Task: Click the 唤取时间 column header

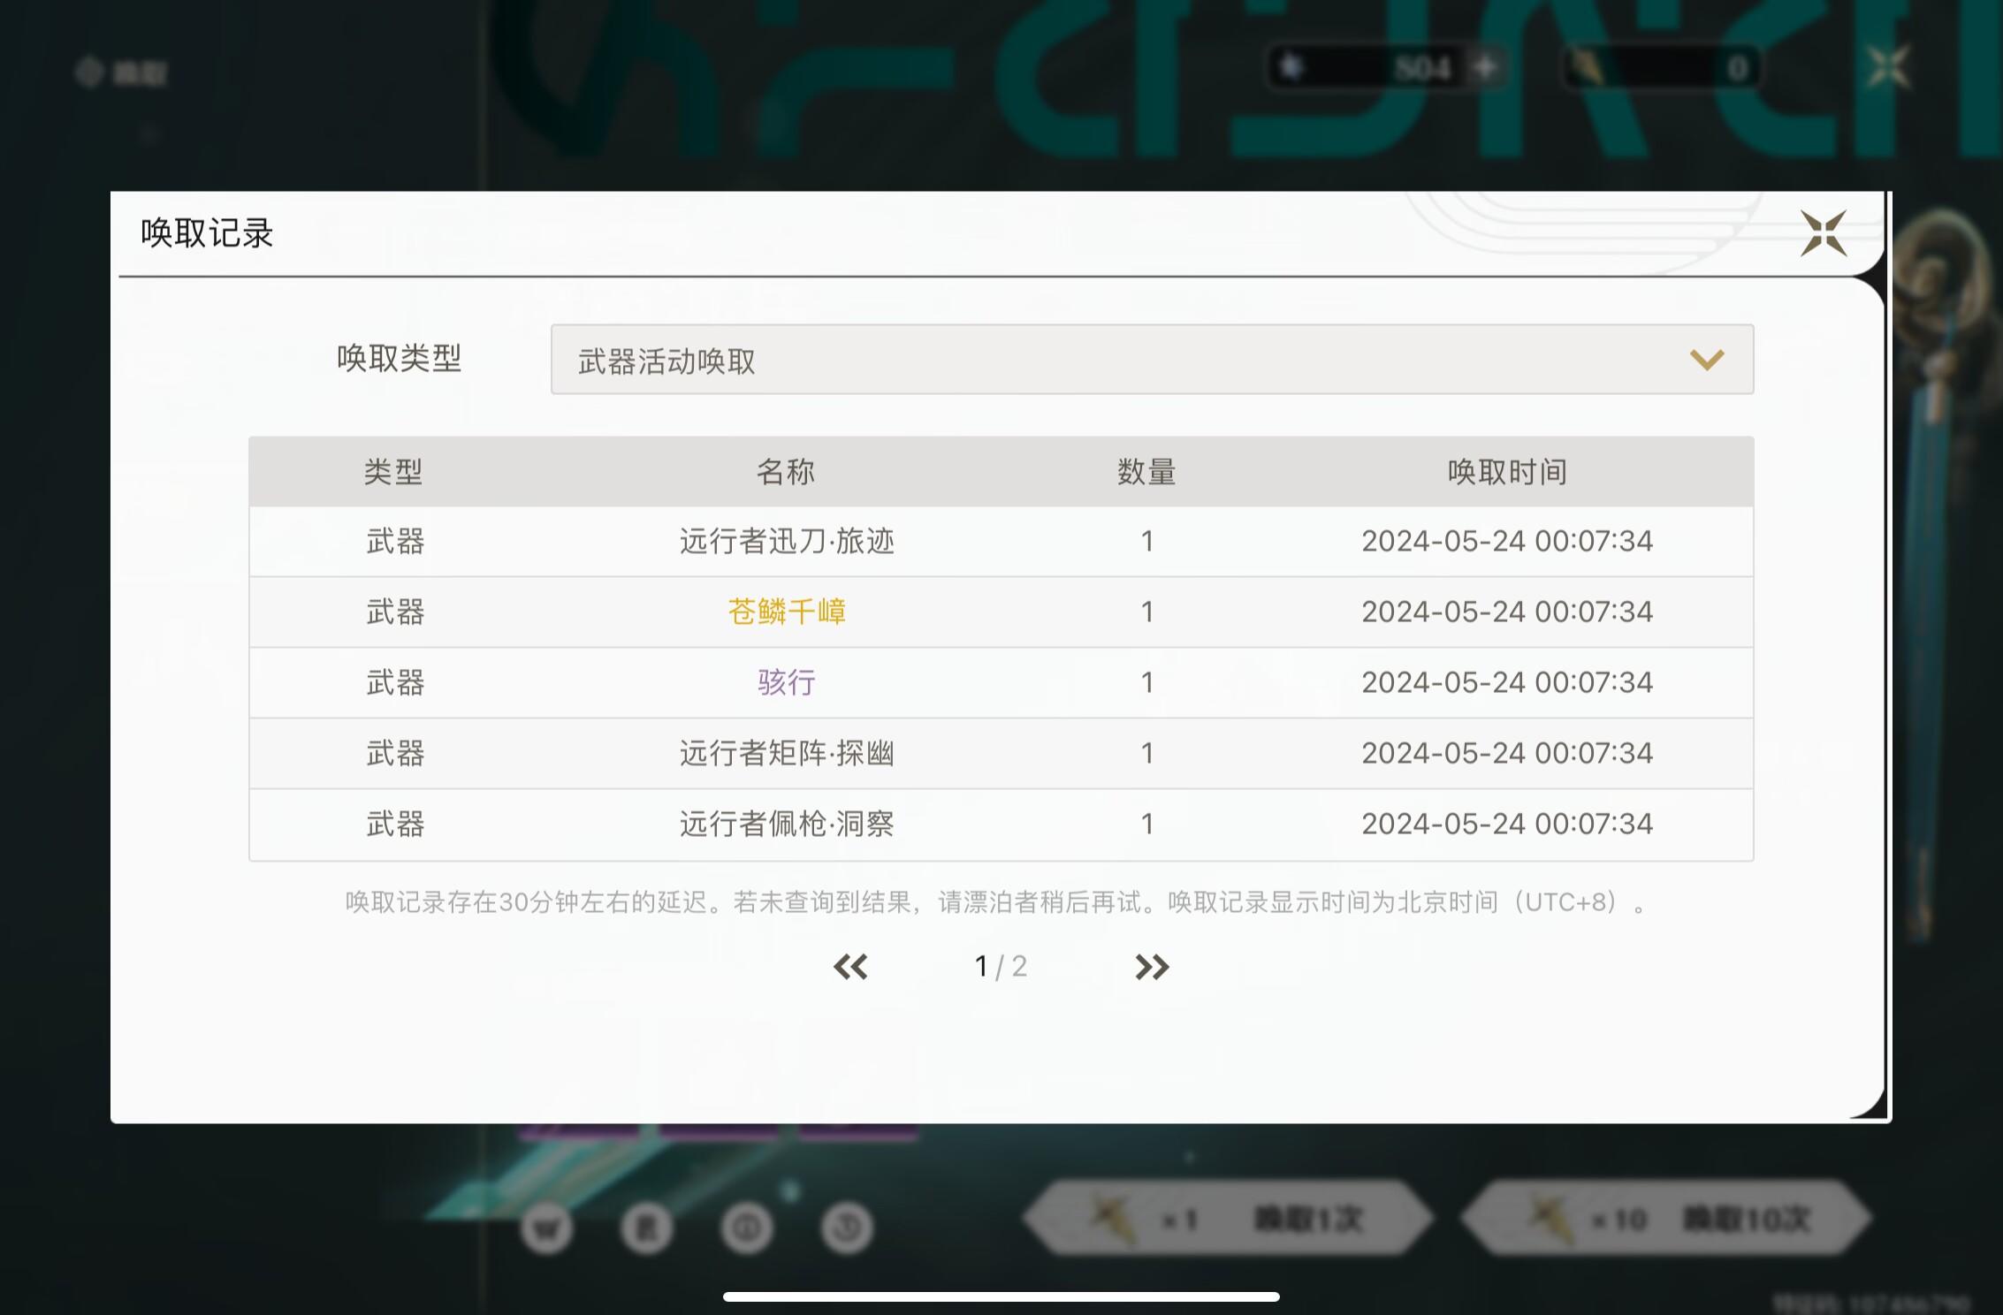Action: (x=1506, y=472)
